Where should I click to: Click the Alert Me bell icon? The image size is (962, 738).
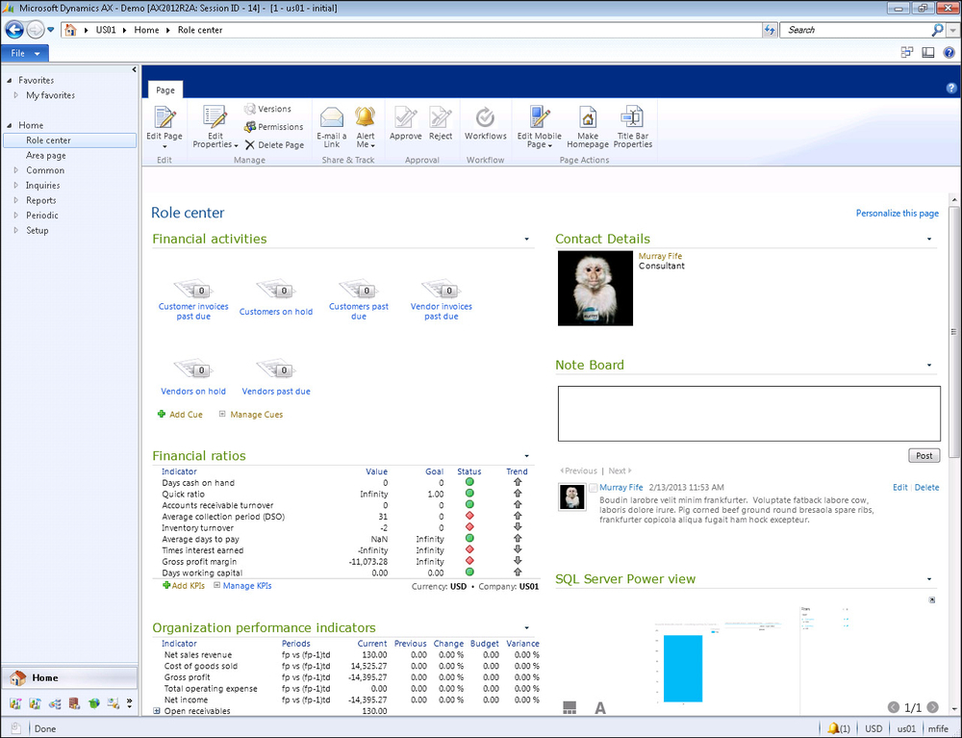(365, 117)
